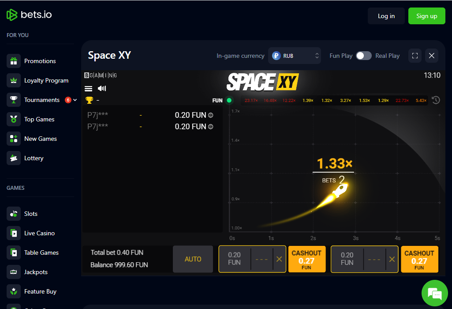The image size is (452, 309).
Task: Select the 3.27x history result
Action: (x=346, y=100)
